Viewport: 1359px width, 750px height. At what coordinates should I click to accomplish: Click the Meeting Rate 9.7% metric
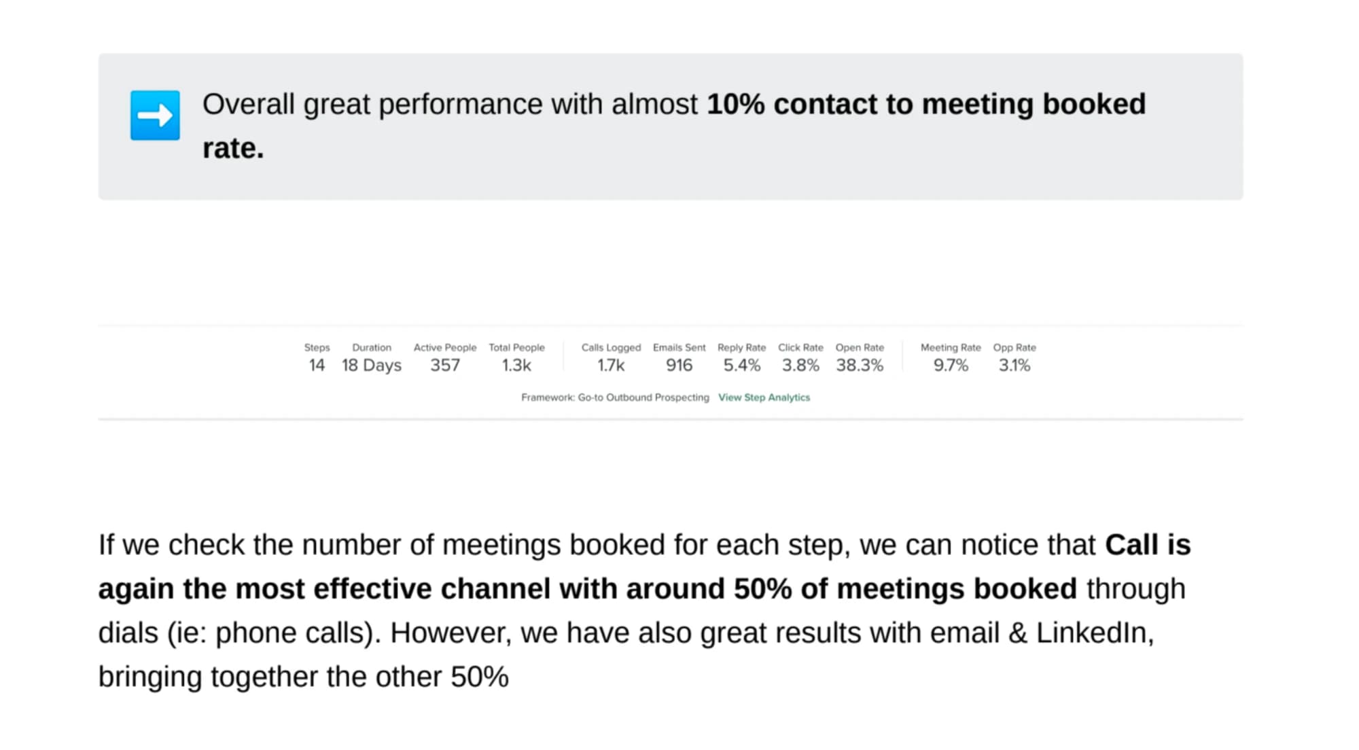pyautogui.click(x=951, y=357)
